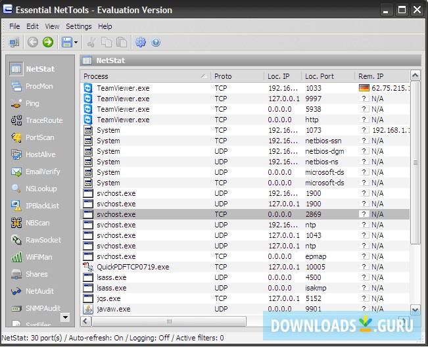The image size is (428, 347).
Task: Select svchost.exe row with port 1043
Action: coord(245,235)
